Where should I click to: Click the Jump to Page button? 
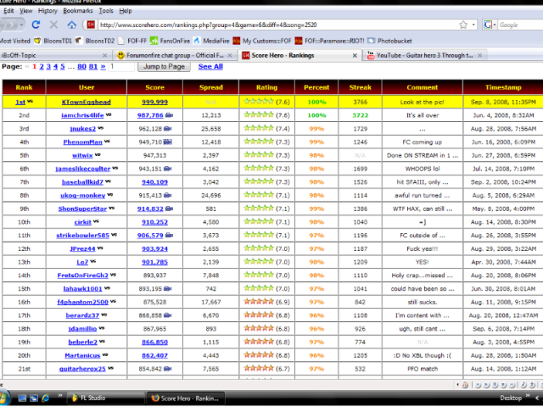(x=164, y=66)
